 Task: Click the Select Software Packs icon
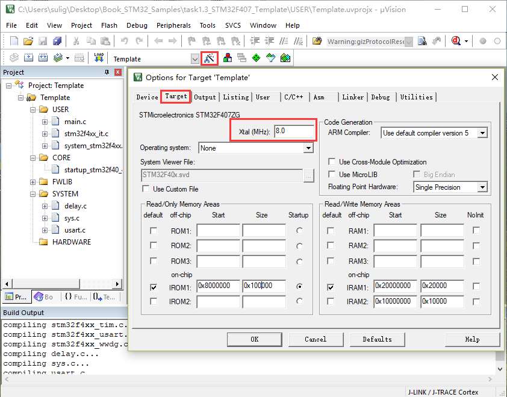(270, 58)
